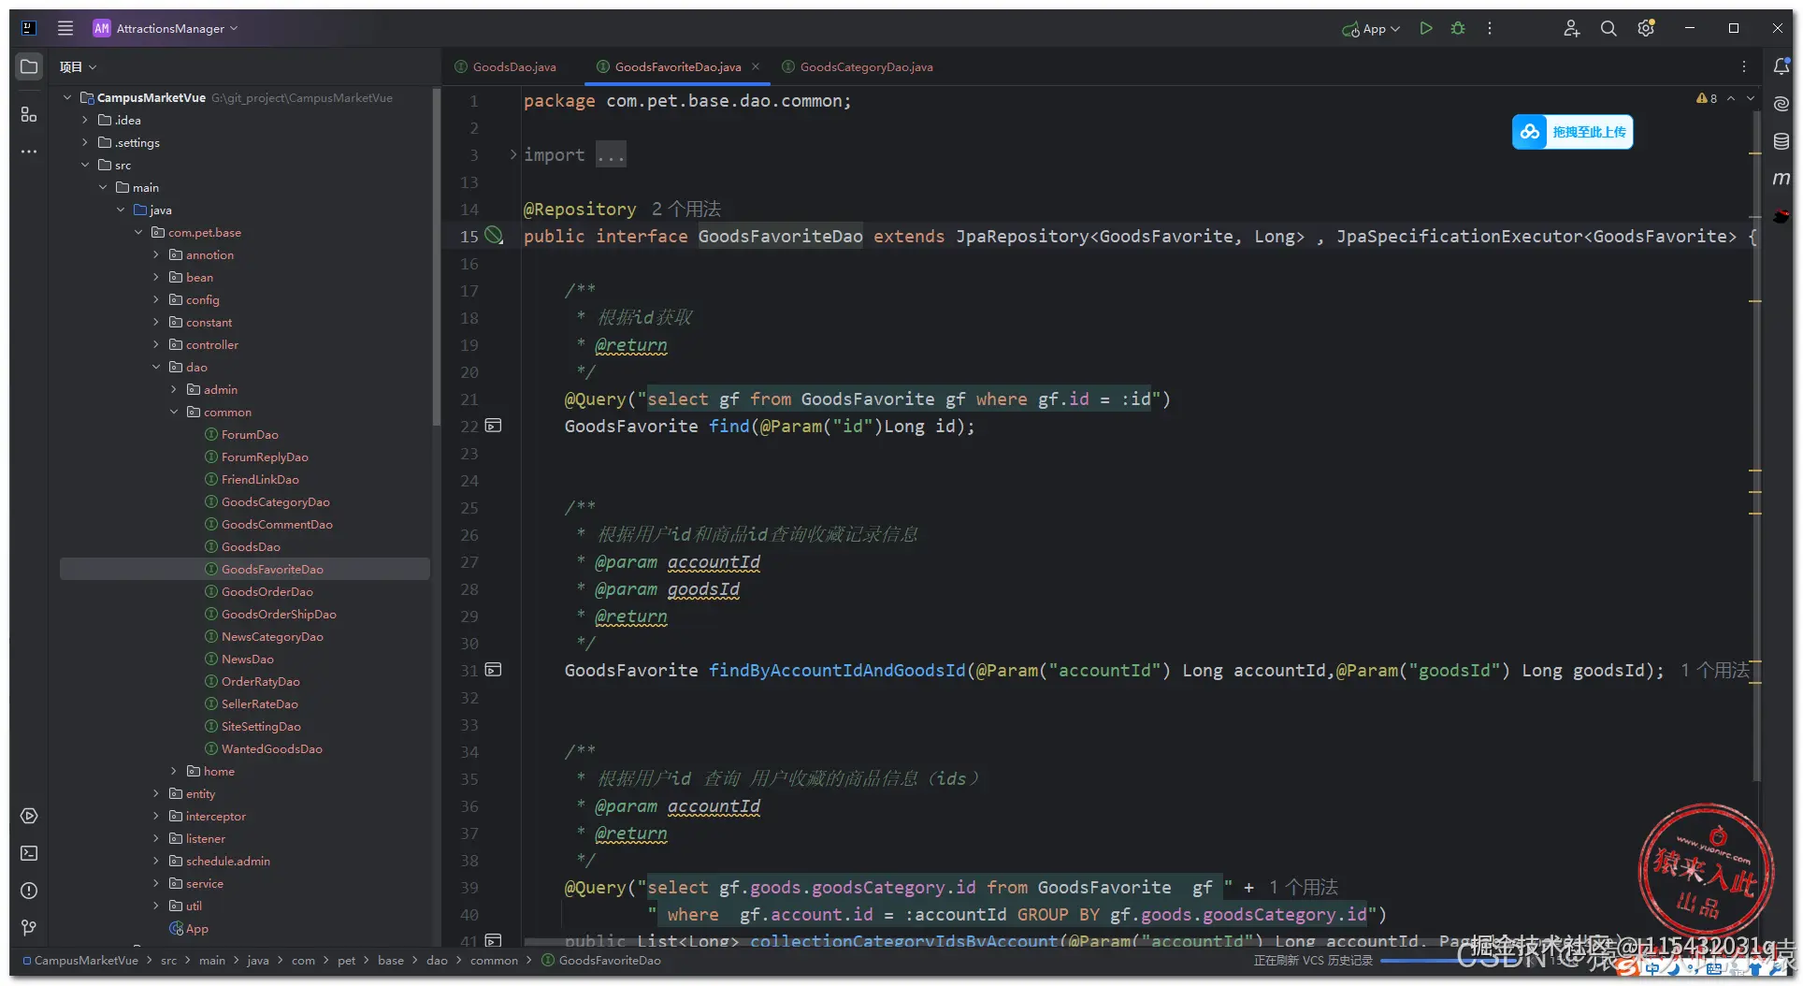This screenshot has width=1803, height=986.
Task: Open the Notifications bell
Action: coord(1781,66)
